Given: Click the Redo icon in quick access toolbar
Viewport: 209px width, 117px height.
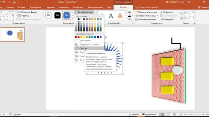Looking at the screenshot, I should [9, 2].
